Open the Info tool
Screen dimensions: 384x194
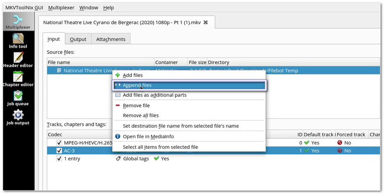(x=18, y=41)
